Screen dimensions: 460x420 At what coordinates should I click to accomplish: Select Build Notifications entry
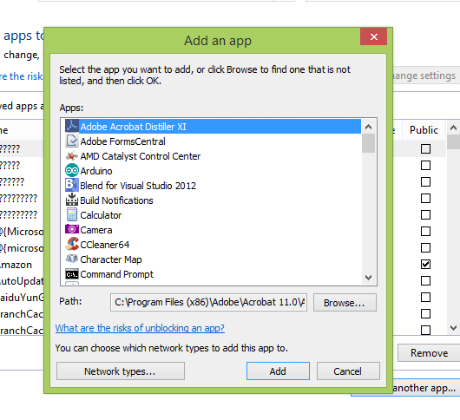coord(213,200)
